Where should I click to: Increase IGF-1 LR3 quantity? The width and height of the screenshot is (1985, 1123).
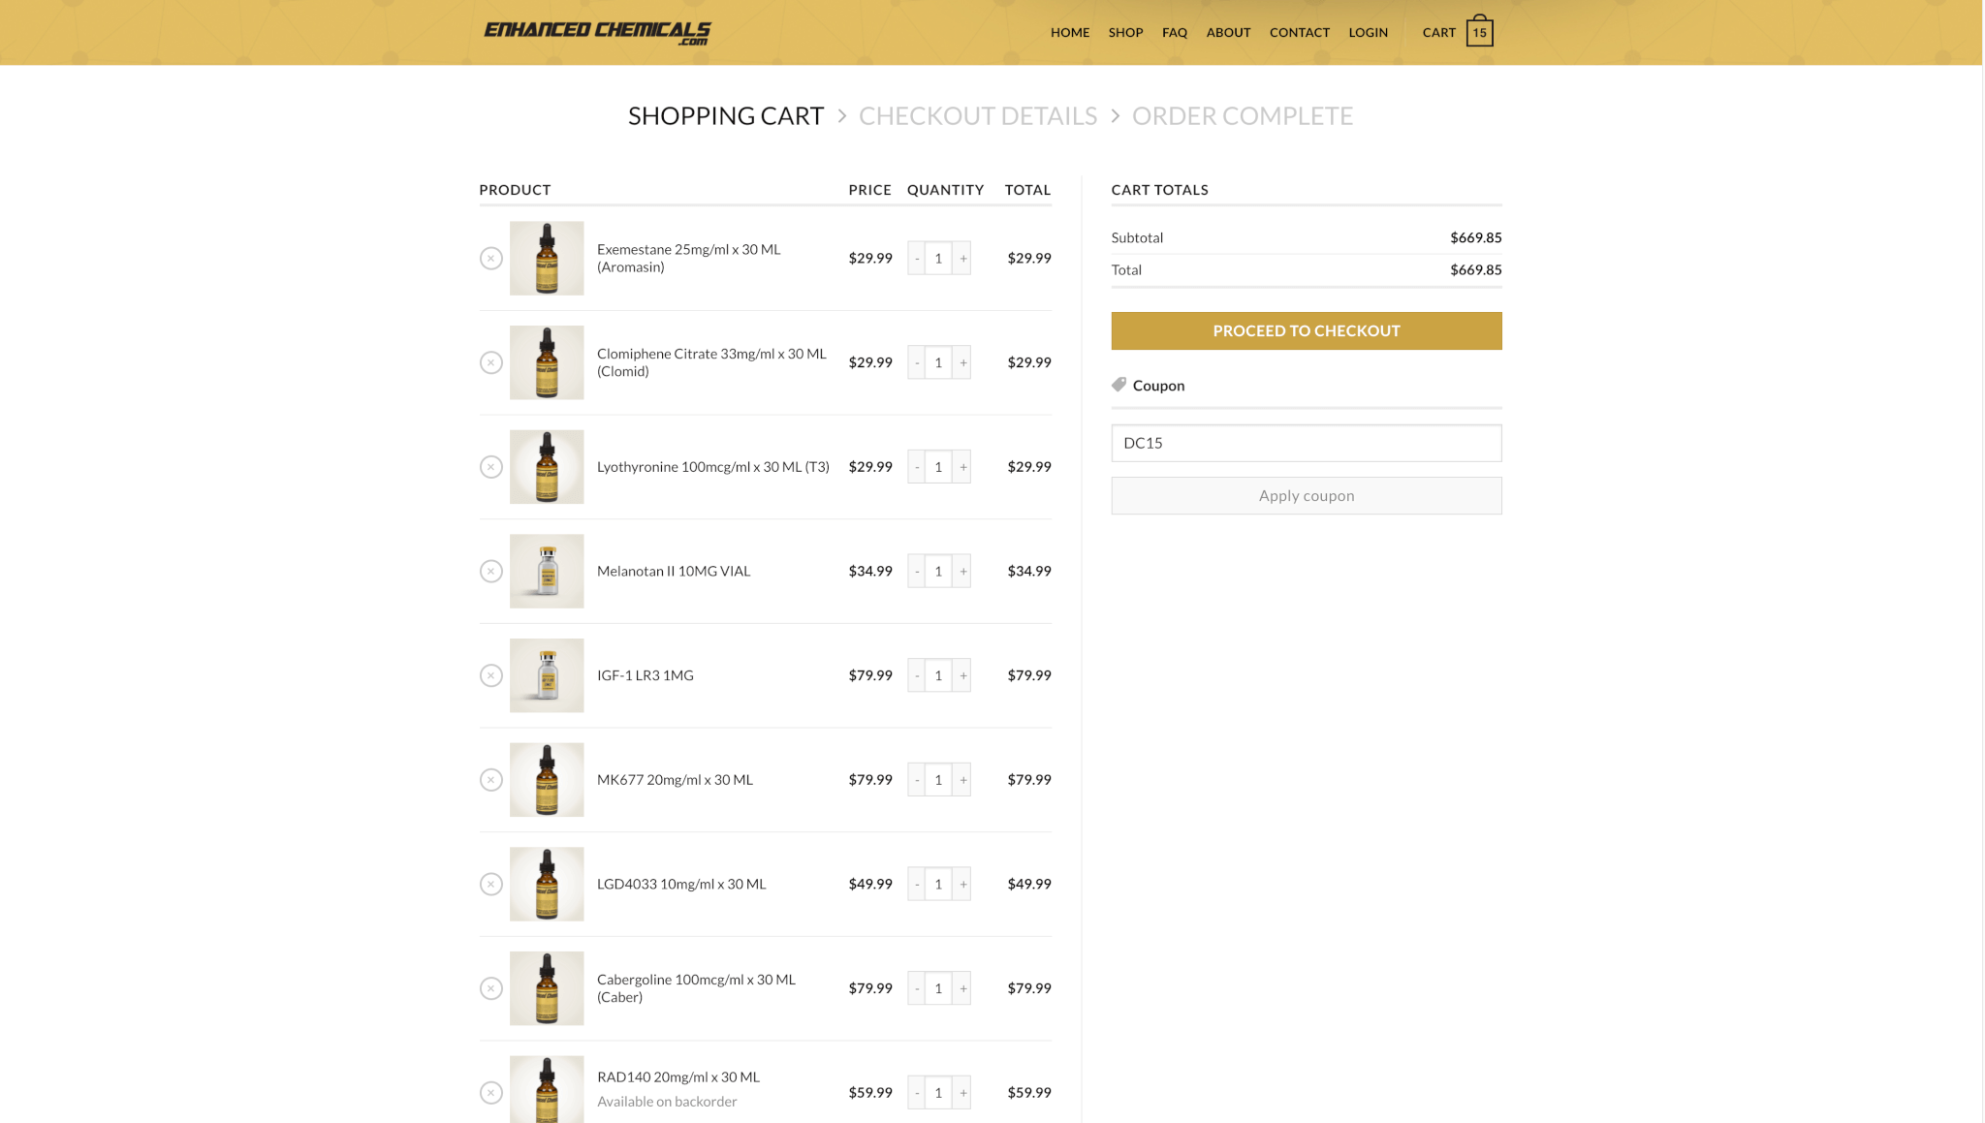point(962,675)
